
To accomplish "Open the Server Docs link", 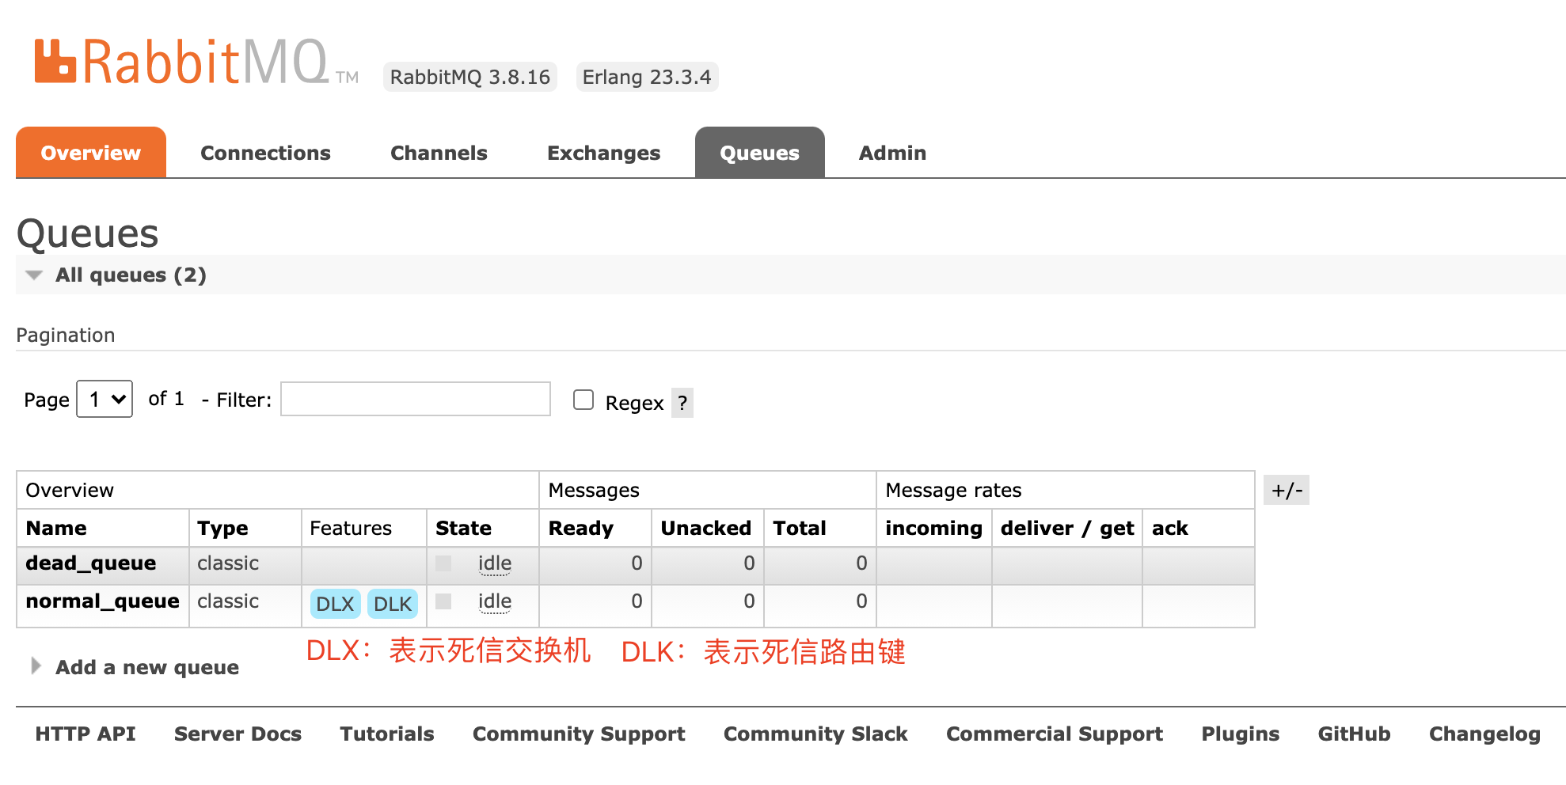I will 238,734.
